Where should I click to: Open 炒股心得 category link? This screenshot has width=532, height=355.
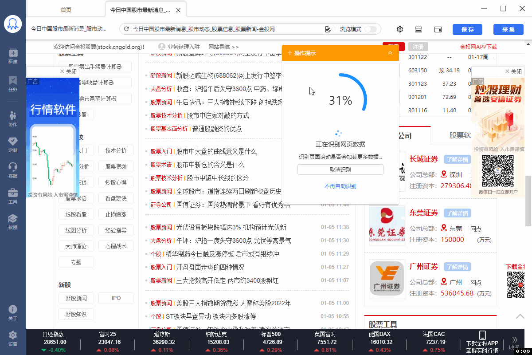tap(116, 182)
